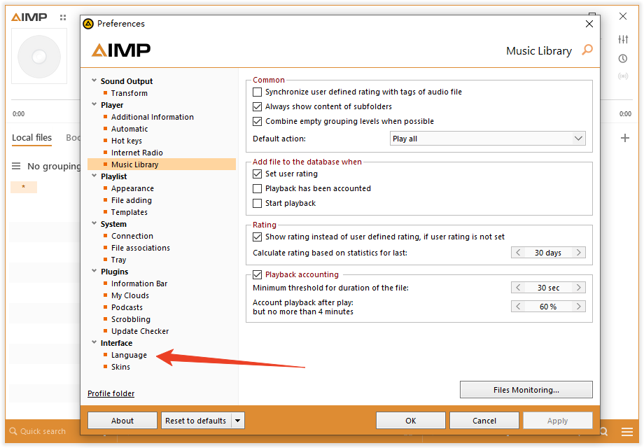Viewport: 644px width, 448px height.
Task: Click the Files Monitoring button
Action: (x=526, y=390)
